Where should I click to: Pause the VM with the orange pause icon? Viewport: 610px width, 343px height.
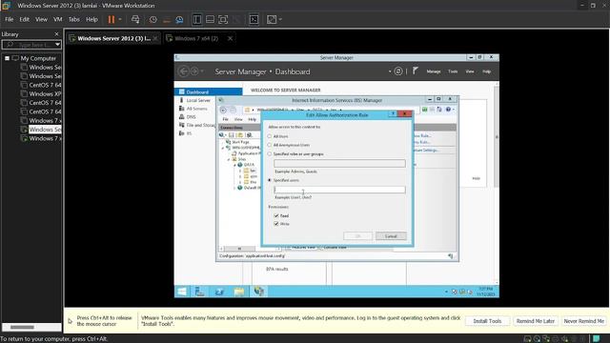[x=112, y=19]
